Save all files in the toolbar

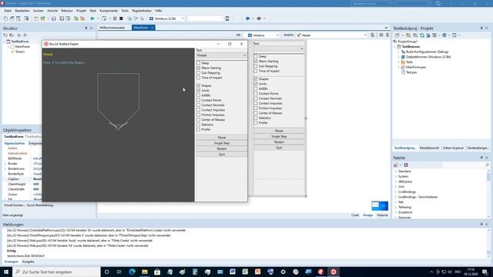62,18
